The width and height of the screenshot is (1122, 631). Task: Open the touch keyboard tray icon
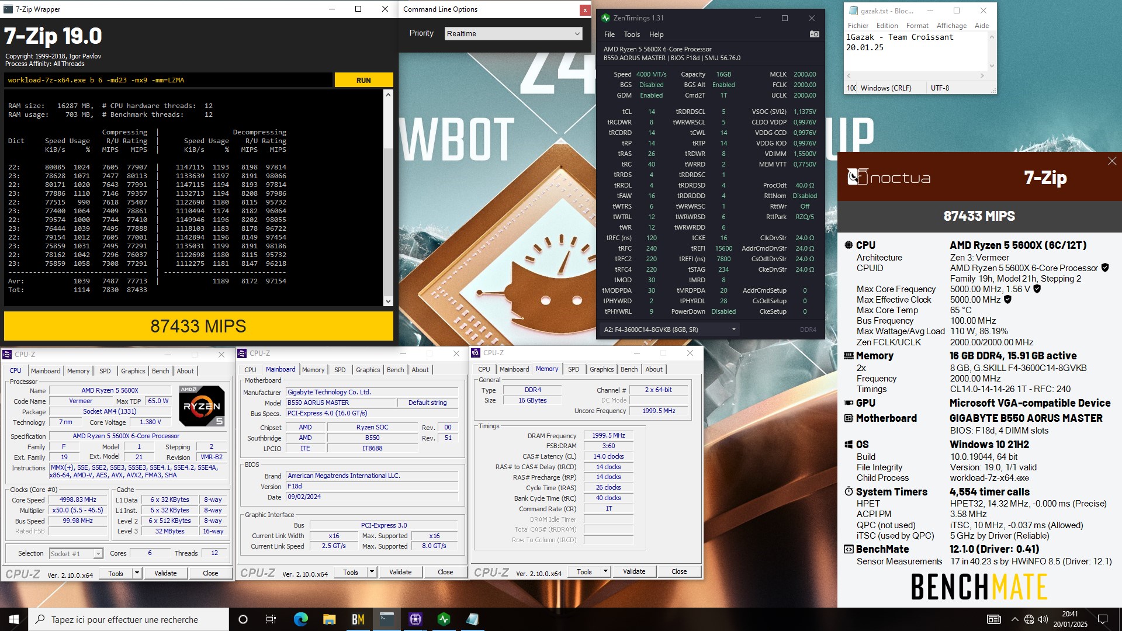[993, 619]
